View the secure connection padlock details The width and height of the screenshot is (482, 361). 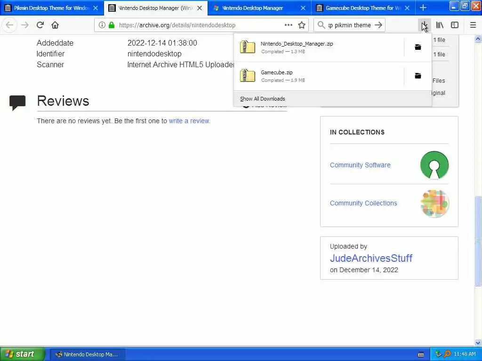[112, 25]
